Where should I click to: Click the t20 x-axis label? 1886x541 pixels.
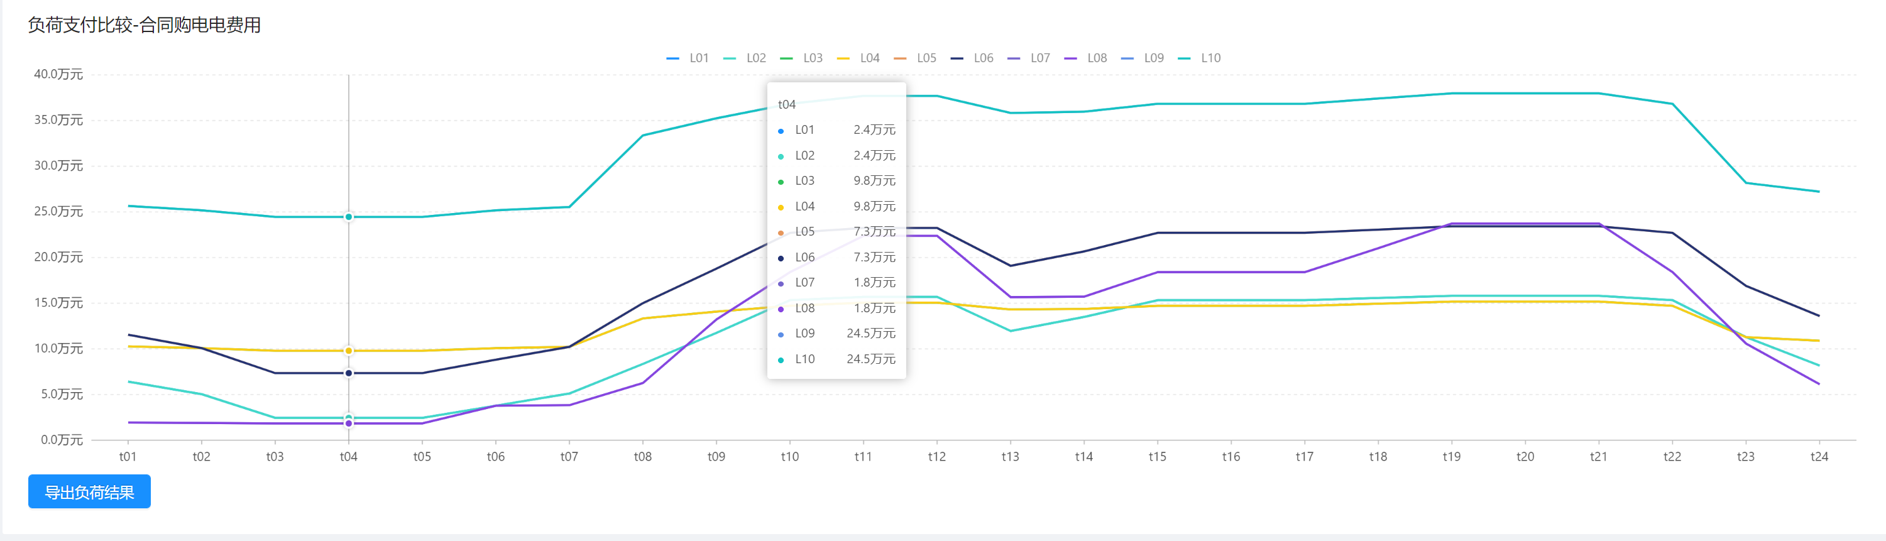click(1525, 457)
